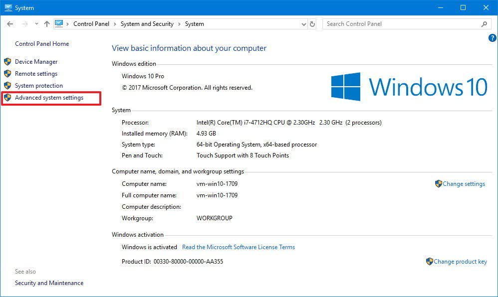Image resolution: width=498 pixels, height=297 pixels.
Task: Maximize the System window
Action: coord(463,7)
